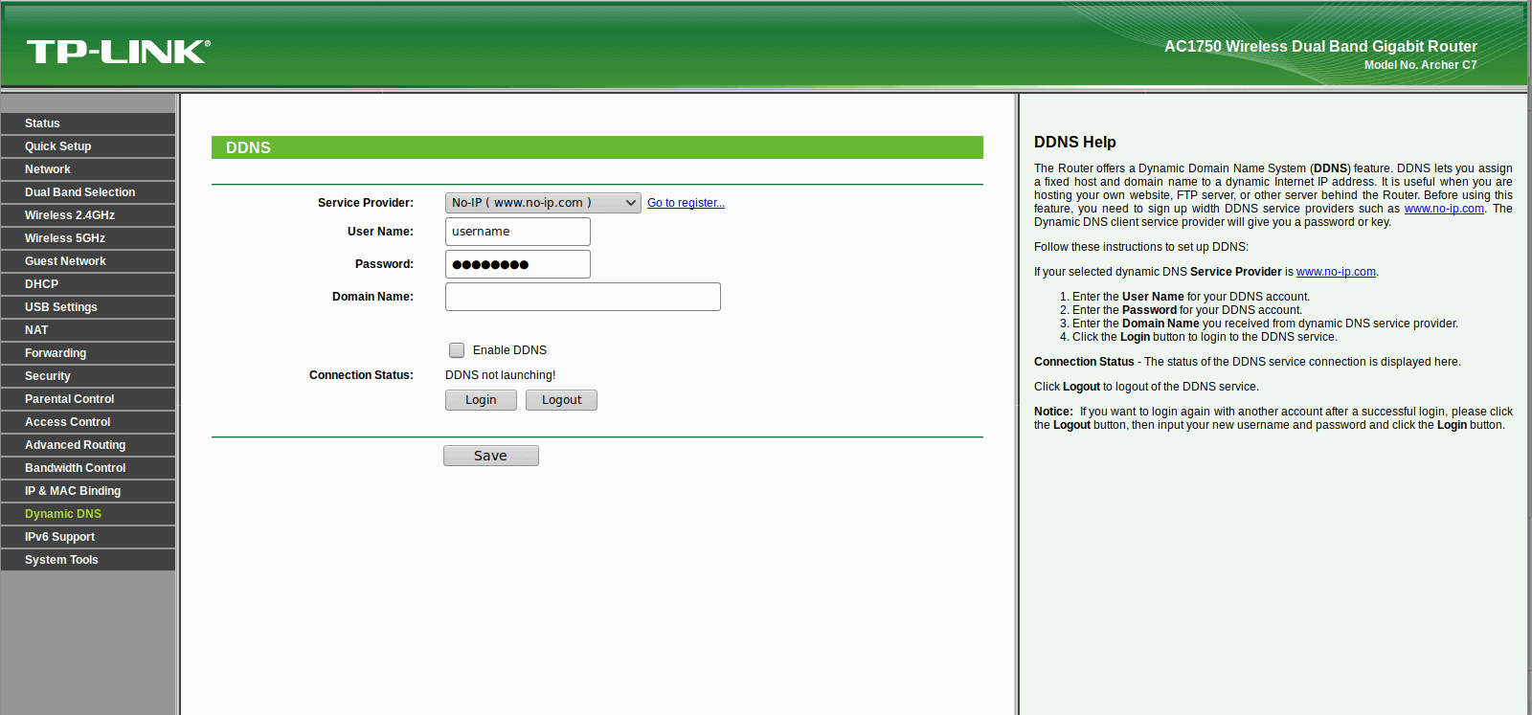The width and height of the screenshot is (1532, 715).
Task: Go to Quick Setup page
Action: 88,146
